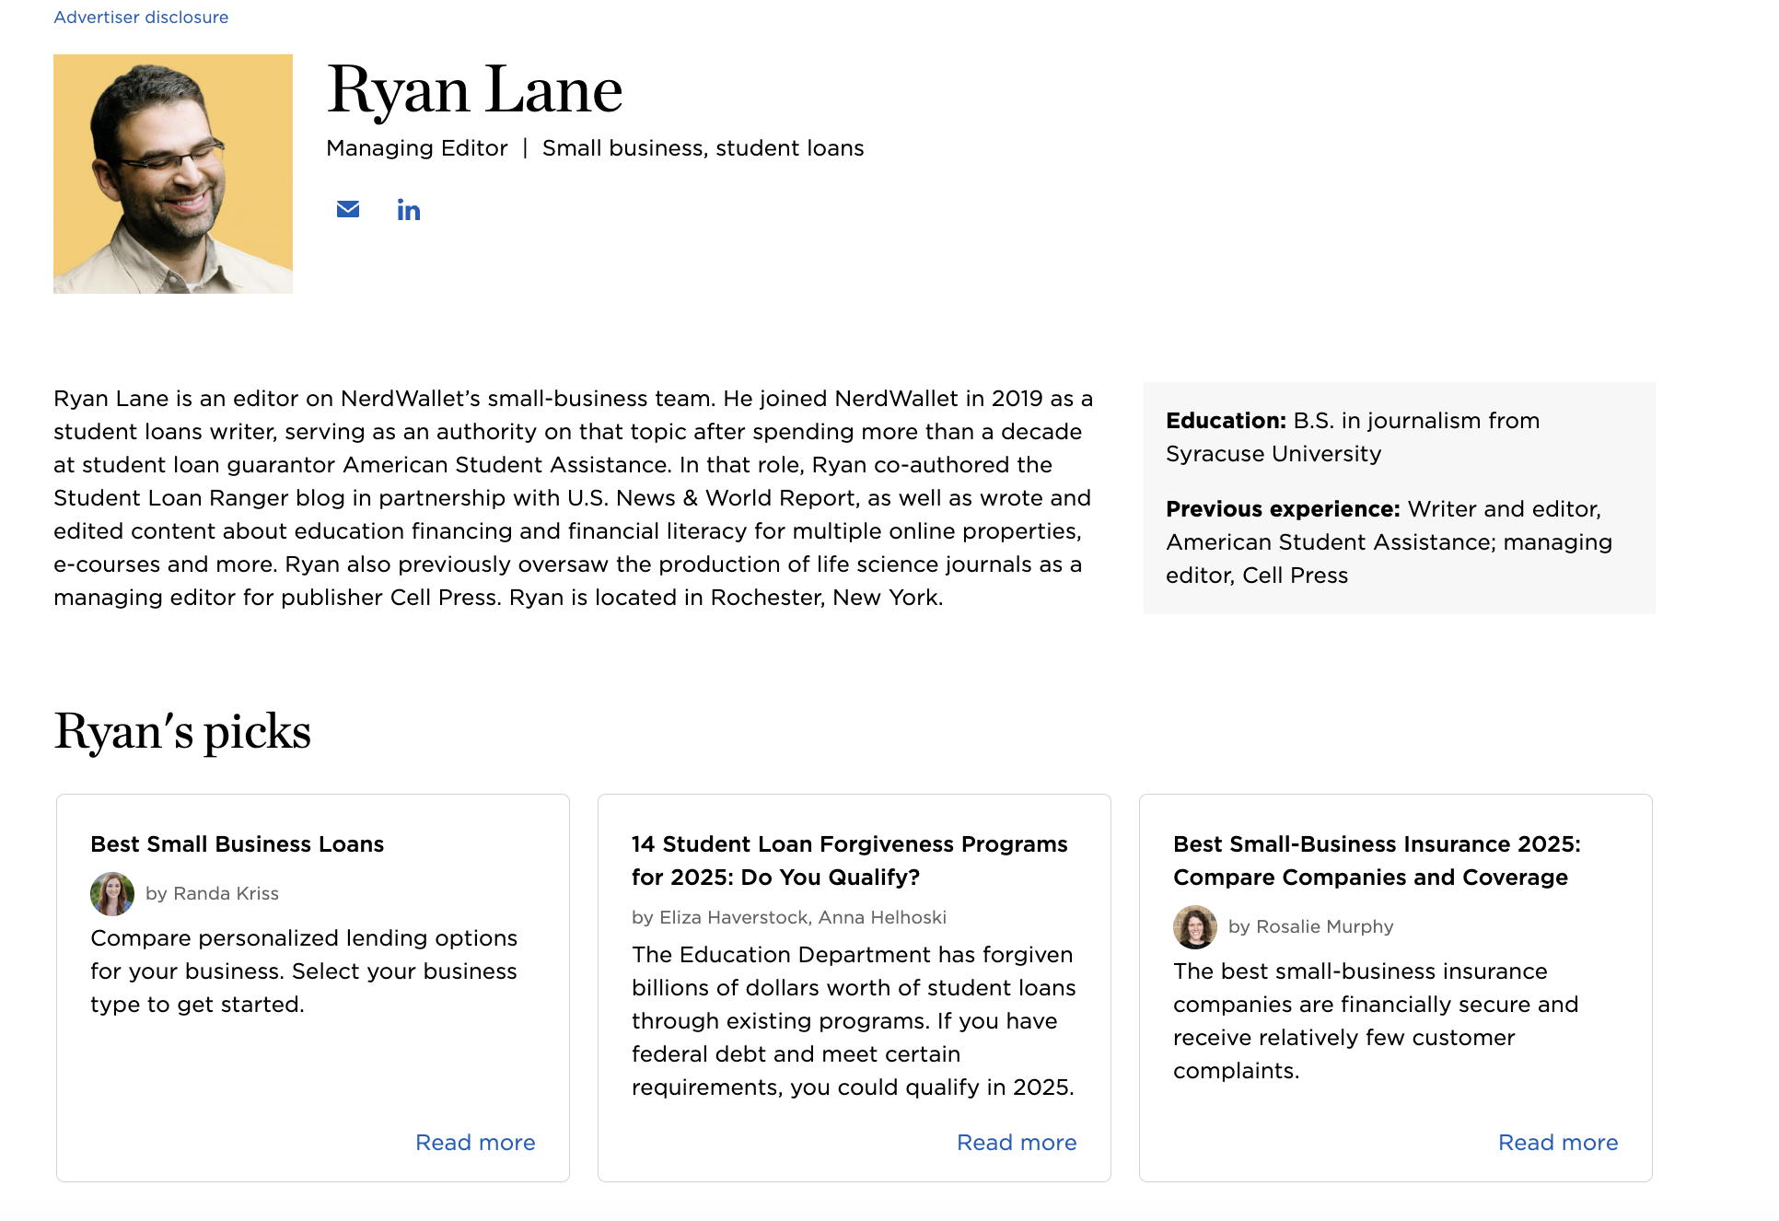Image resolution: width=1779 pixels, height=1221 pixels.
Task: Click the 'Managing Editor' title text
Action: (x=417, y=148)
